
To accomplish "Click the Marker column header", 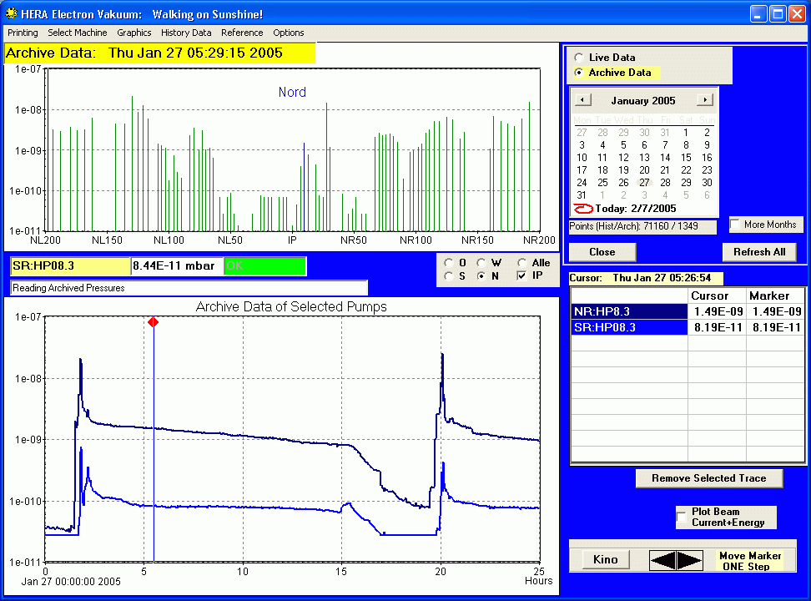I will pos(775,296).
